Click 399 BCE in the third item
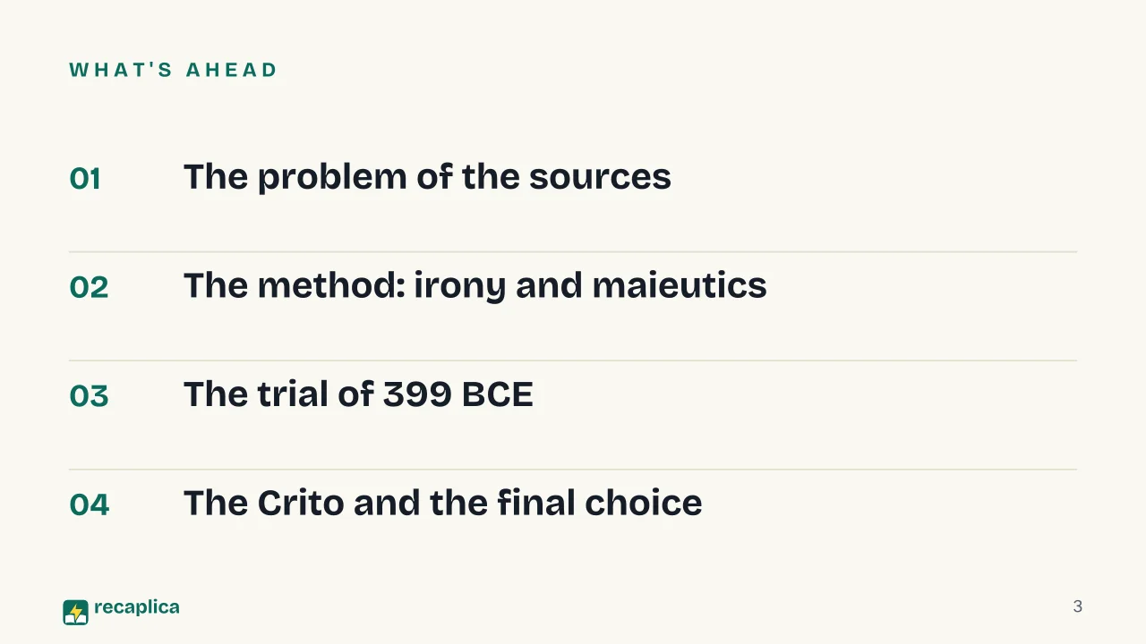Screen dimensions: 1146x644 [458, 394]
